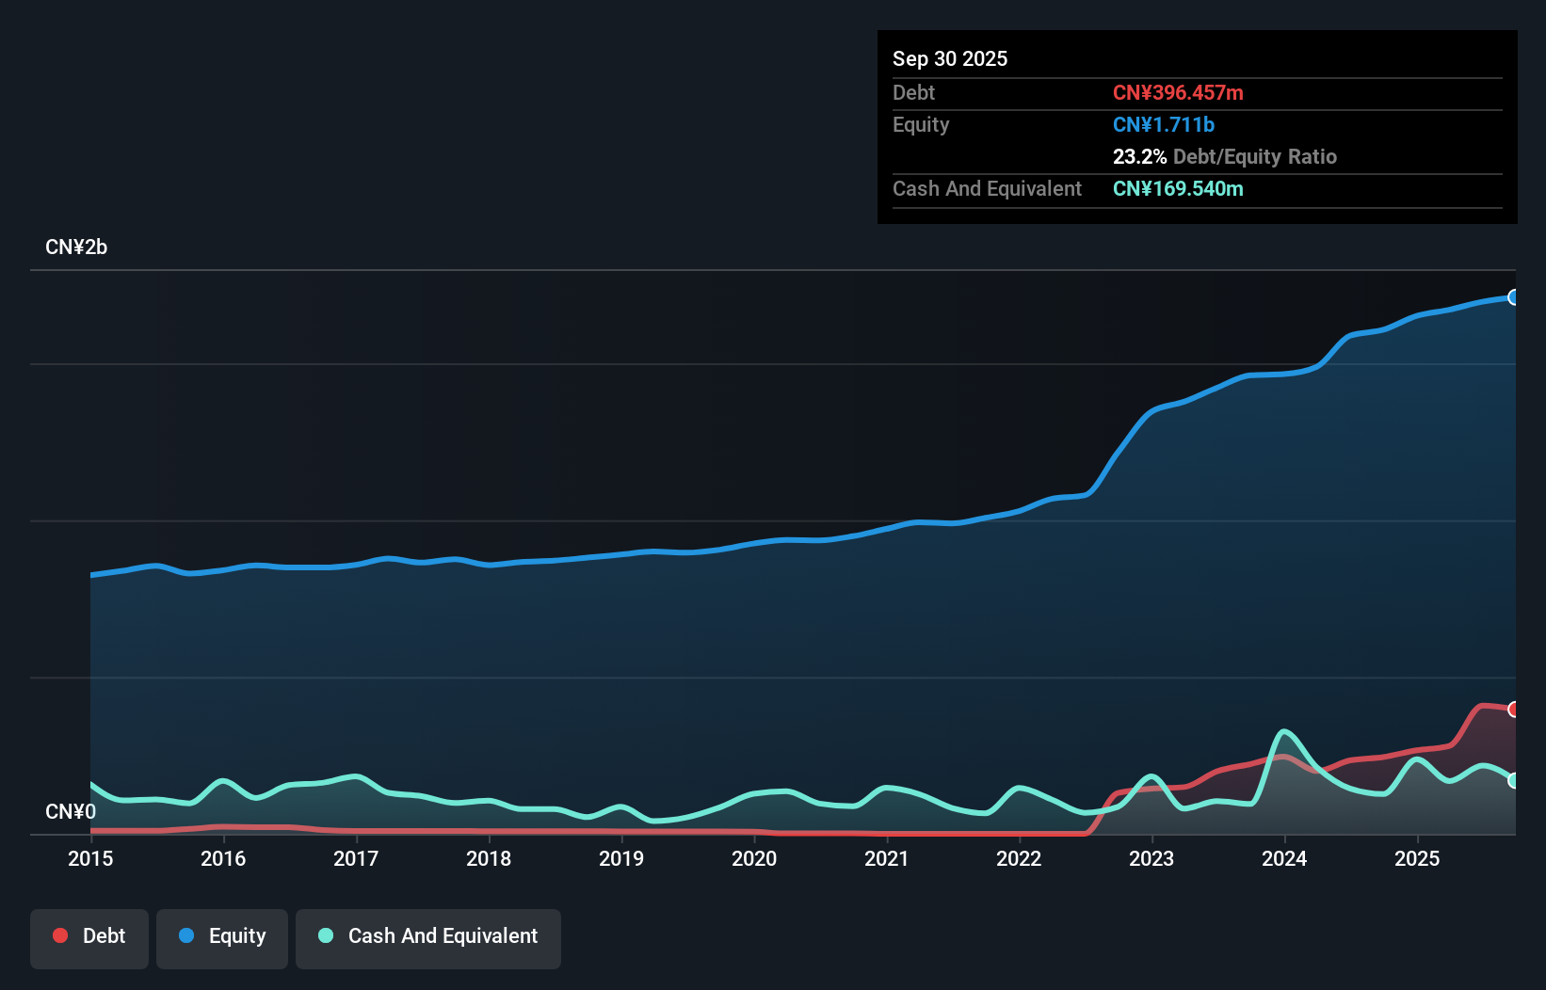Click the white Debt endpoint marker on chart
The width and height of the screenshot is (1546, 990).
coord(1514,709)
